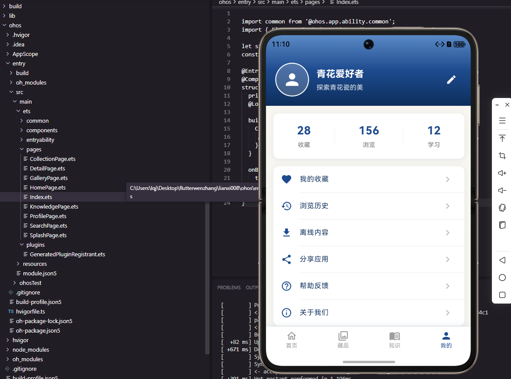Open the 分享应用 row chevron
The image size is (511, 379).
[448, 259]
